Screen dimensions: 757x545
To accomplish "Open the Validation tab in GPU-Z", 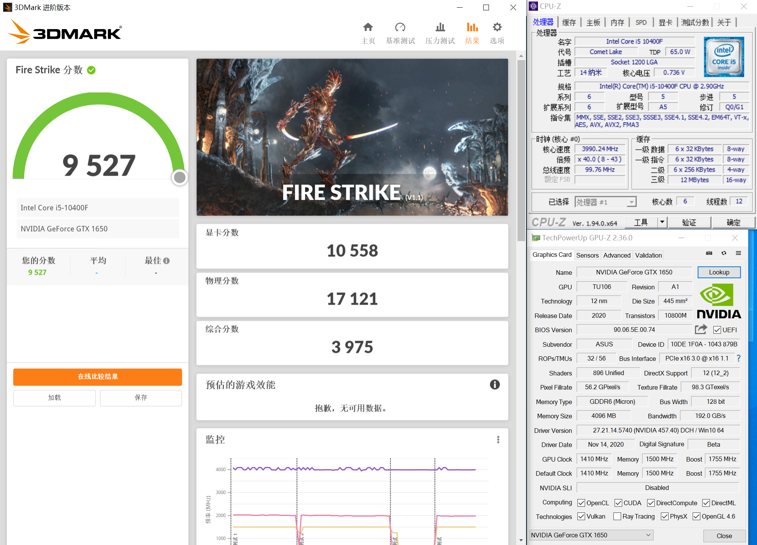I will tap(648, 255).
